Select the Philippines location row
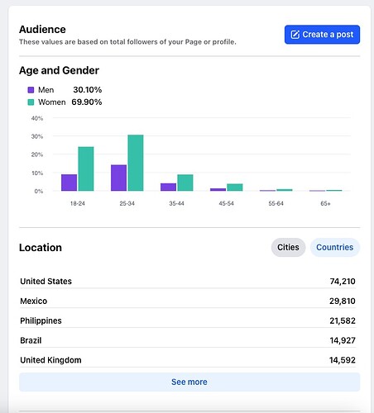Viewport: 374px width, 413px height. [188, 320]
